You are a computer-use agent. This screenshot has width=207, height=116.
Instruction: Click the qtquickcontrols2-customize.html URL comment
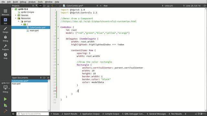coord(98,21)
